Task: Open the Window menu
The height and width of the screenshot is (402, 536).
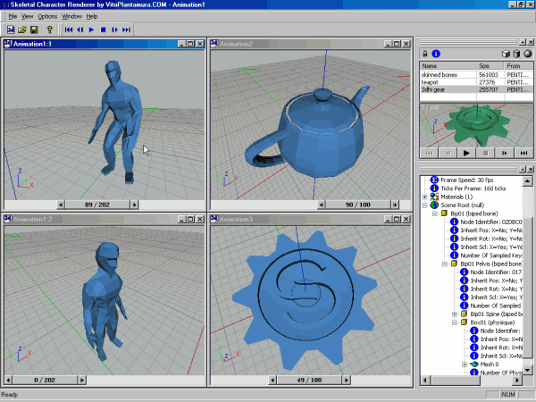Action: pyautogui.click(x=71, y=16)
